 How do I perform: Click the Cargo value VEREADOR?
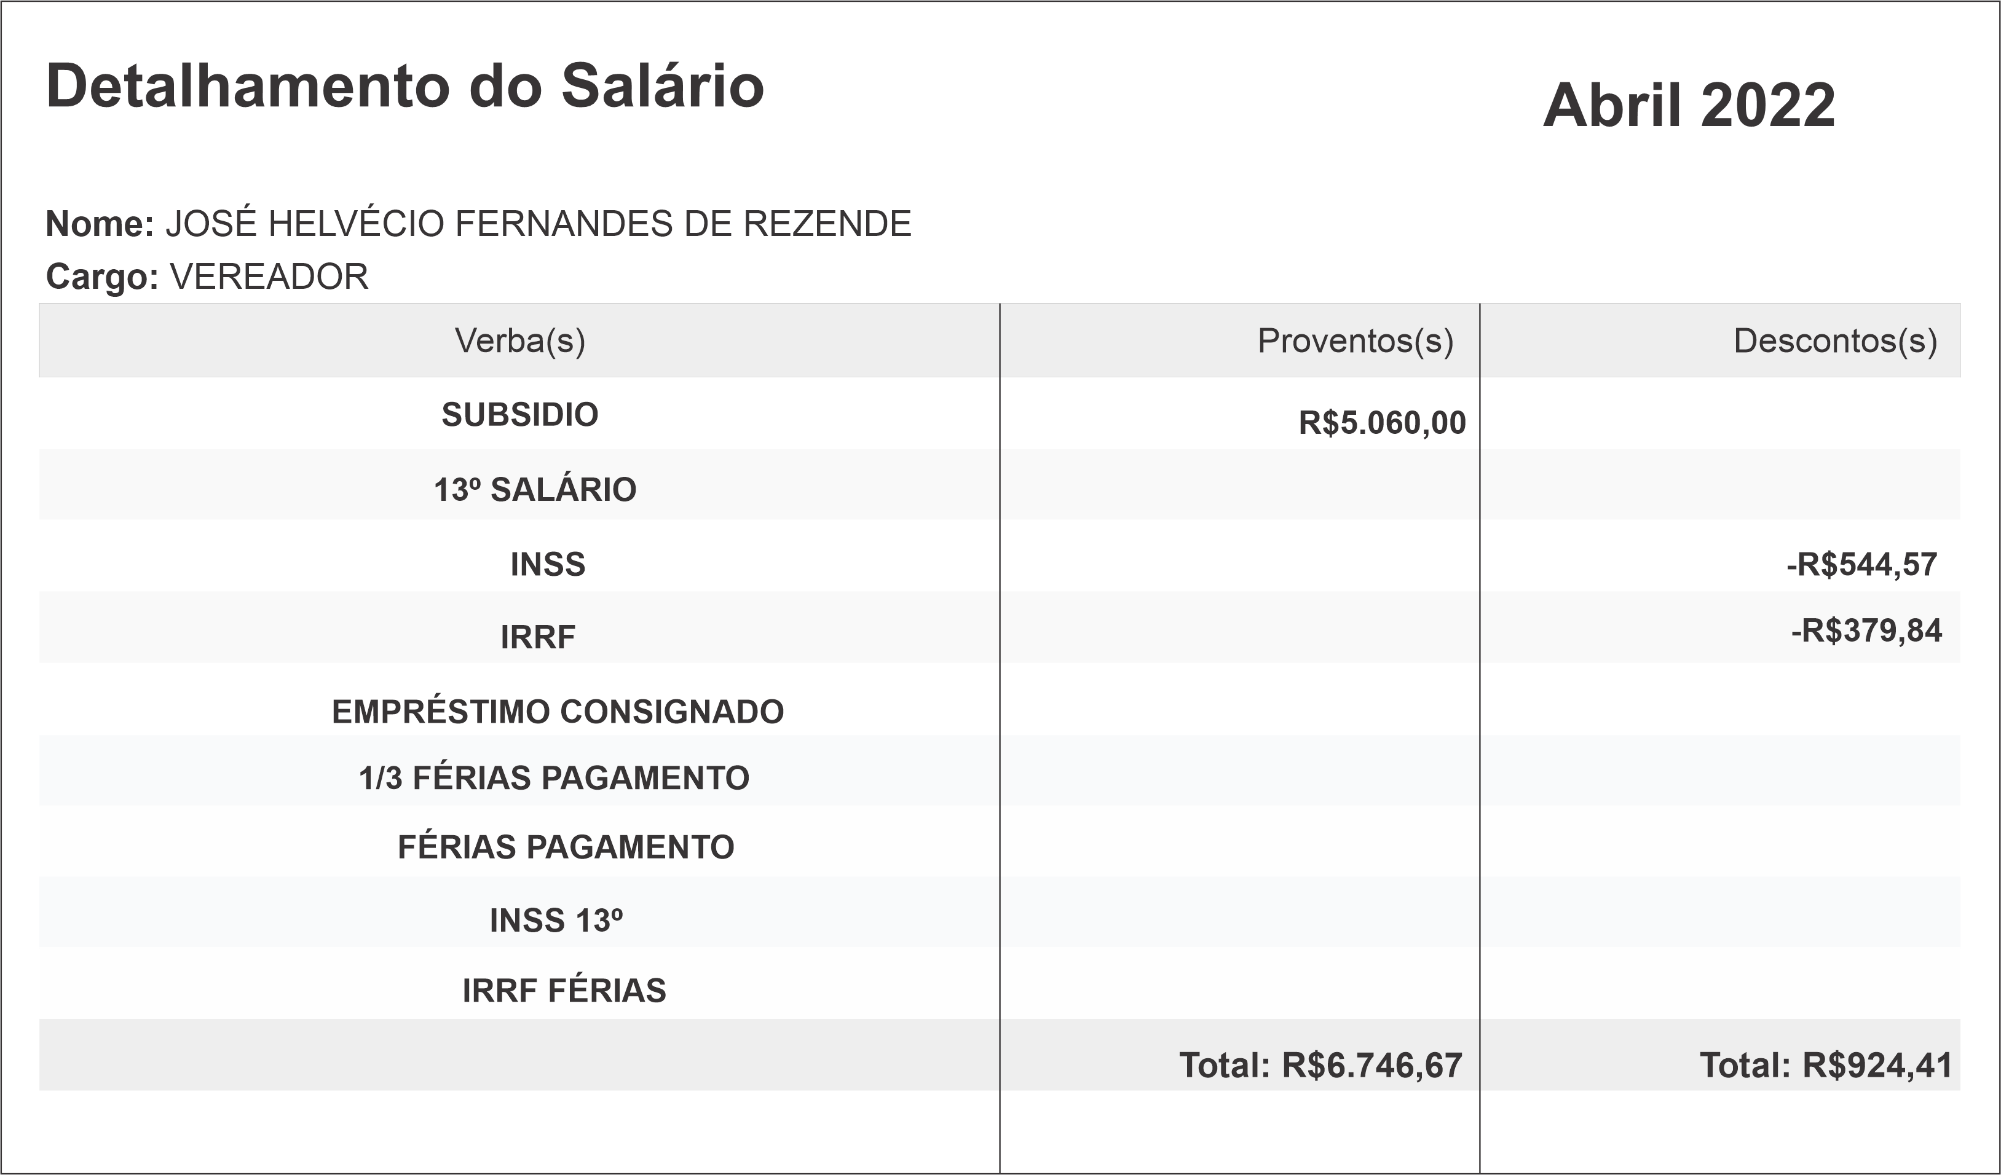click(x=269, y=277)
